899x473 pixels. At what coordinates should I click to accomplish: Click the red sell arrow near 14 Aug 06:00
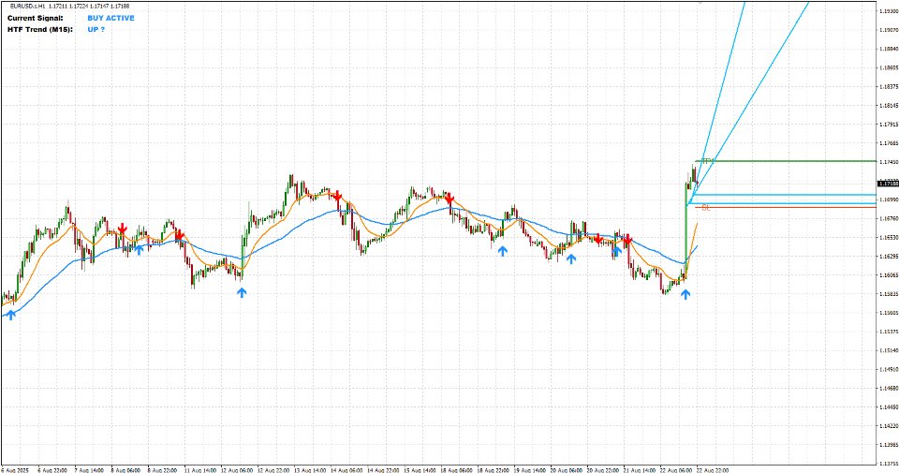coord(338,197)
